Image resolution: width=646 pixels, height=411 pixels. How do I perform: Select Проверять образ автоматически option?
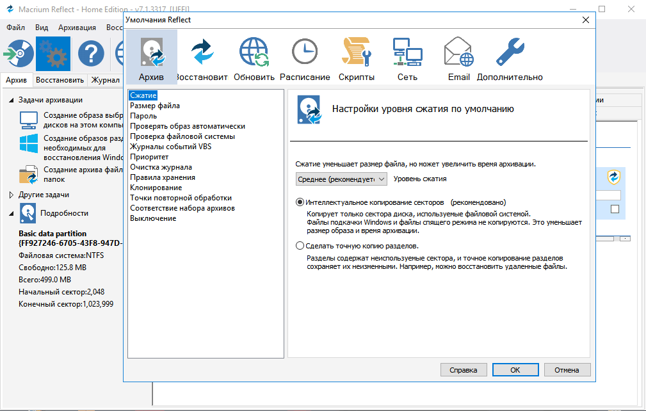click(x=188, y=126)
